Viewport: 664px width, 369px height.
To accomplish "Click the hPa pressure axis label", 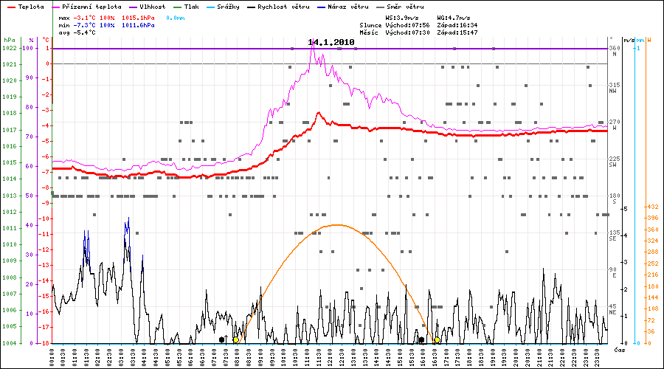I will click(x=8, y=40).
